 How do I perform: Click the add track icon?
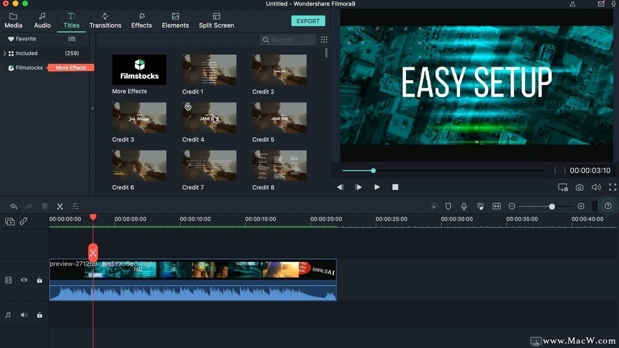[x=10, y=222]
